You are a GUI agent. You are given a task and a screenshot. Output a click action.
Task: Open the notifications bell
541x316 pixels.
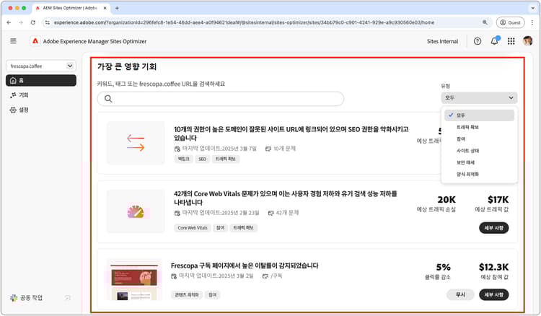(x=494, y=41)
